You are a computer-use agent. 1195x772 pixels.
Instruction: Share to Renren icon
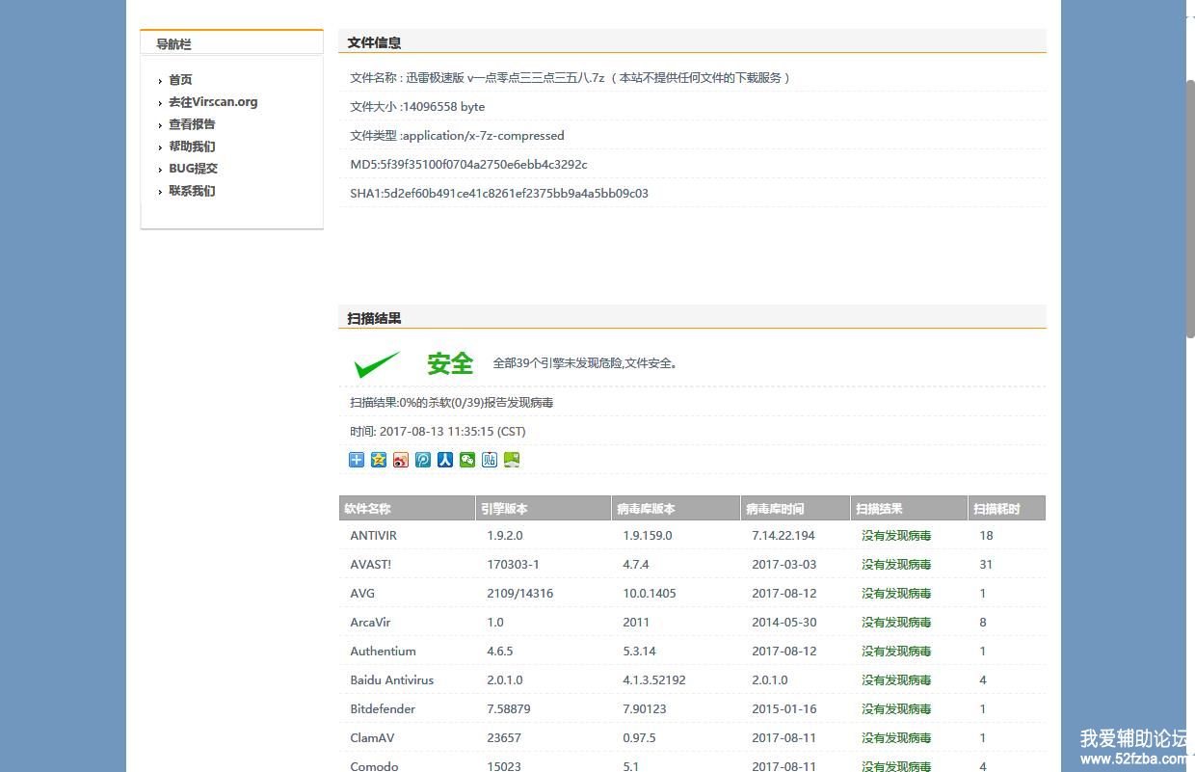[x=445, y=460]
